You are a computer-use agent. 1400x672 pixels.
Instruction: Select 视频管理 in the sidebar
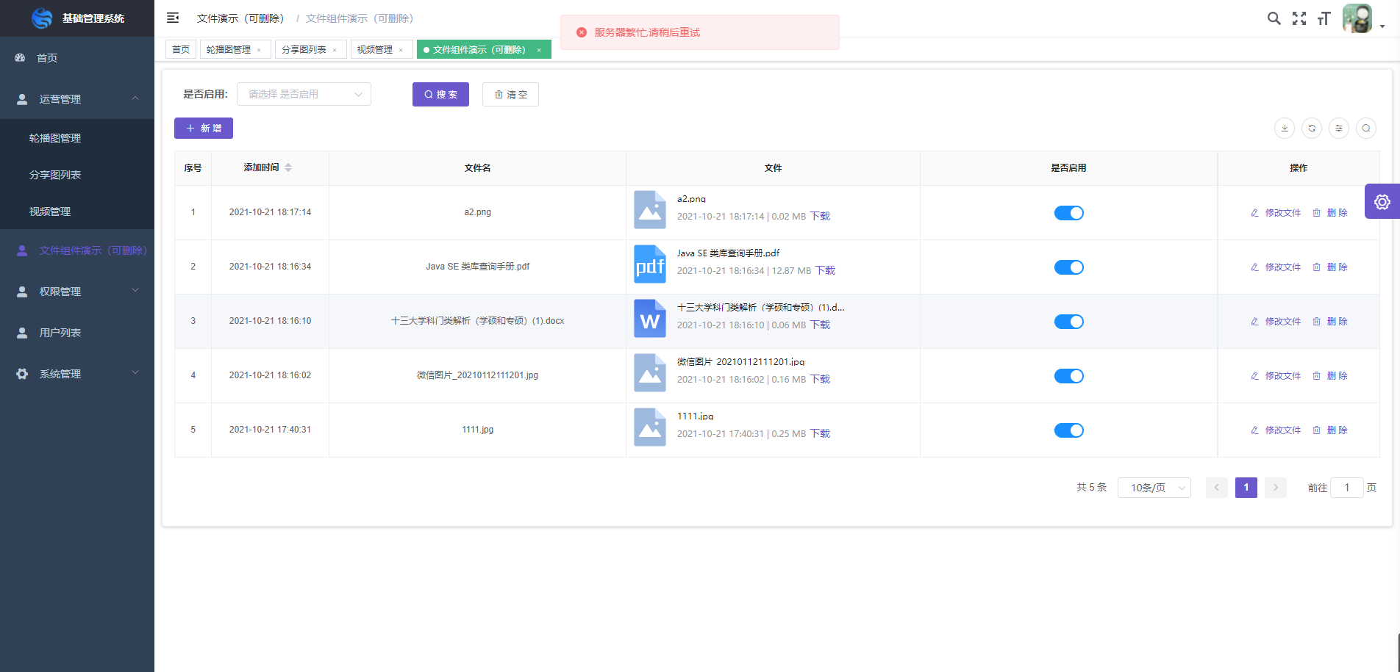click(x=50, y=212)
